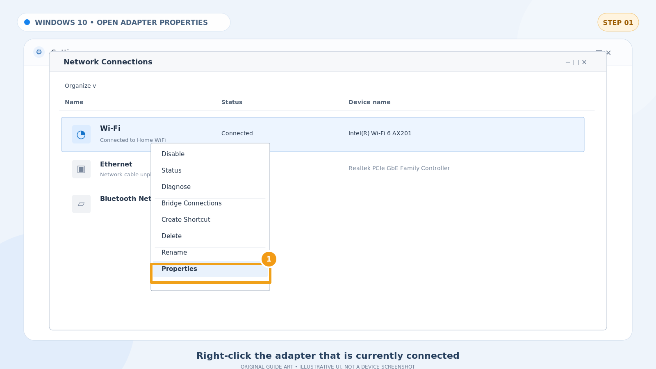
Task: Click 'Network cable unpl' subtitle under Ethernet
Action: 125,175
